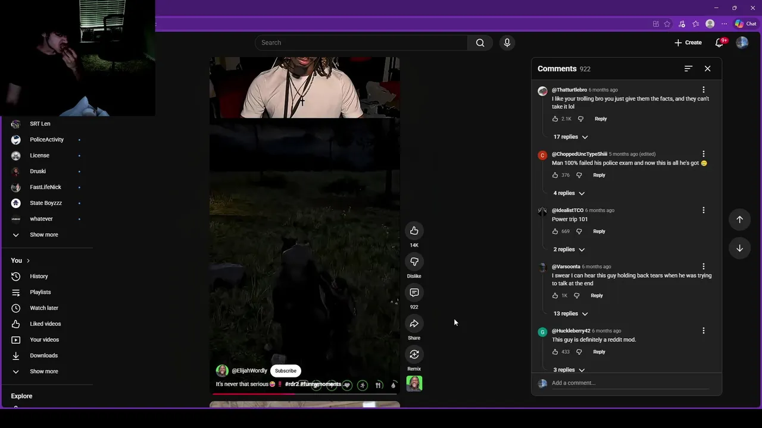Viewport: 762px width, 428px height.
Task: Like @Thatturtlebro's comment with 2.1K likes
Action: (555, 119)
